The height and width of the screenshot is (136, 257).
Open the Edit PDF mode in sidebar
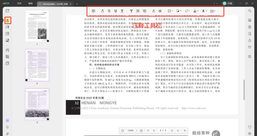7,27
